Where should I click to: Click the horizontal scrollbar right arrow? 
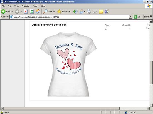coord(148,108)
